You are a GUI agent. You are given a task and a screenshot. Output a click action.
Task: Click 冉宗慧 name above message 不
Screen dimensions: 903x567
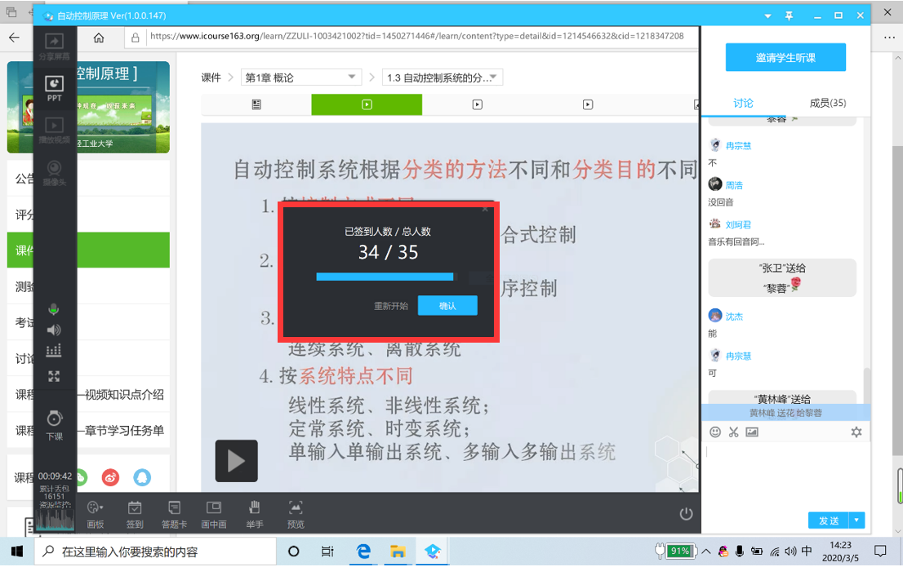[x=738, y=146]
